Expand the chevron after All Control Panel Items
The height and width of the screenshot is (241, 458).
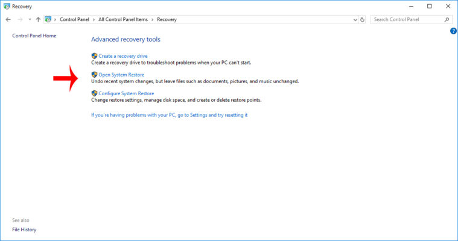pos(153,19)
